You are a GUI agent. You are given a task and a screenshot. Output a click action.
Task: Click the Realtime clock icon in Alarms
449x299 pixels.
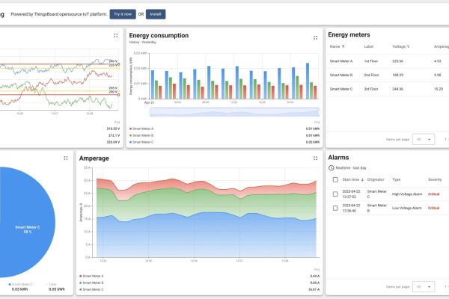(x=331, y=168)
